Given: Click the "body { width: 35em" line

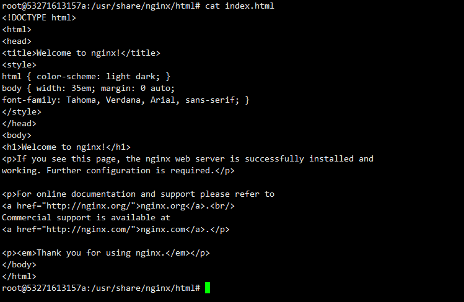Looking at the screenshot, I should [89, 88].
